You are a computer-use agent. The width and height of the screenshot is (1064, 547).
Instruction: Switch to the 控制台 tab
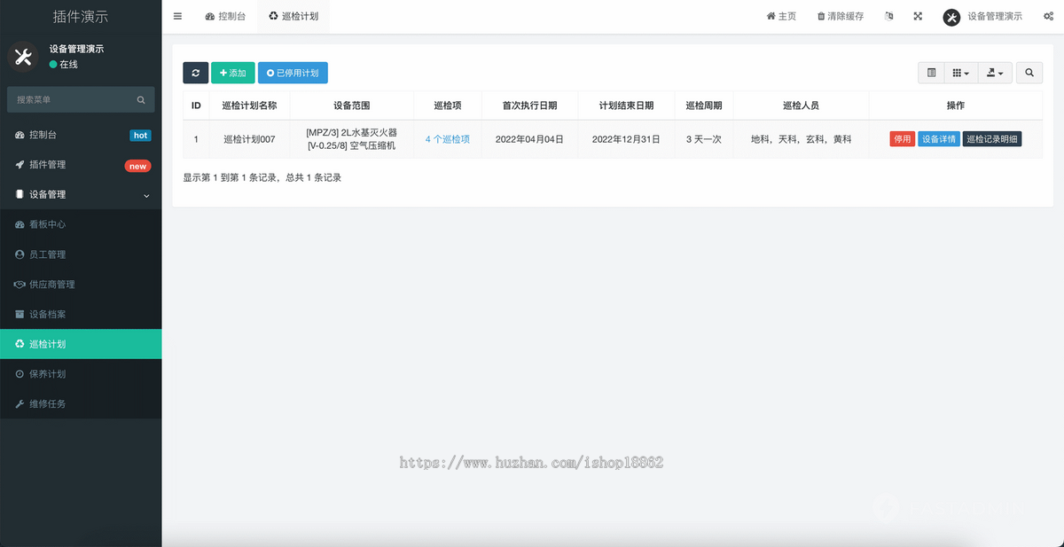(225, 15)
